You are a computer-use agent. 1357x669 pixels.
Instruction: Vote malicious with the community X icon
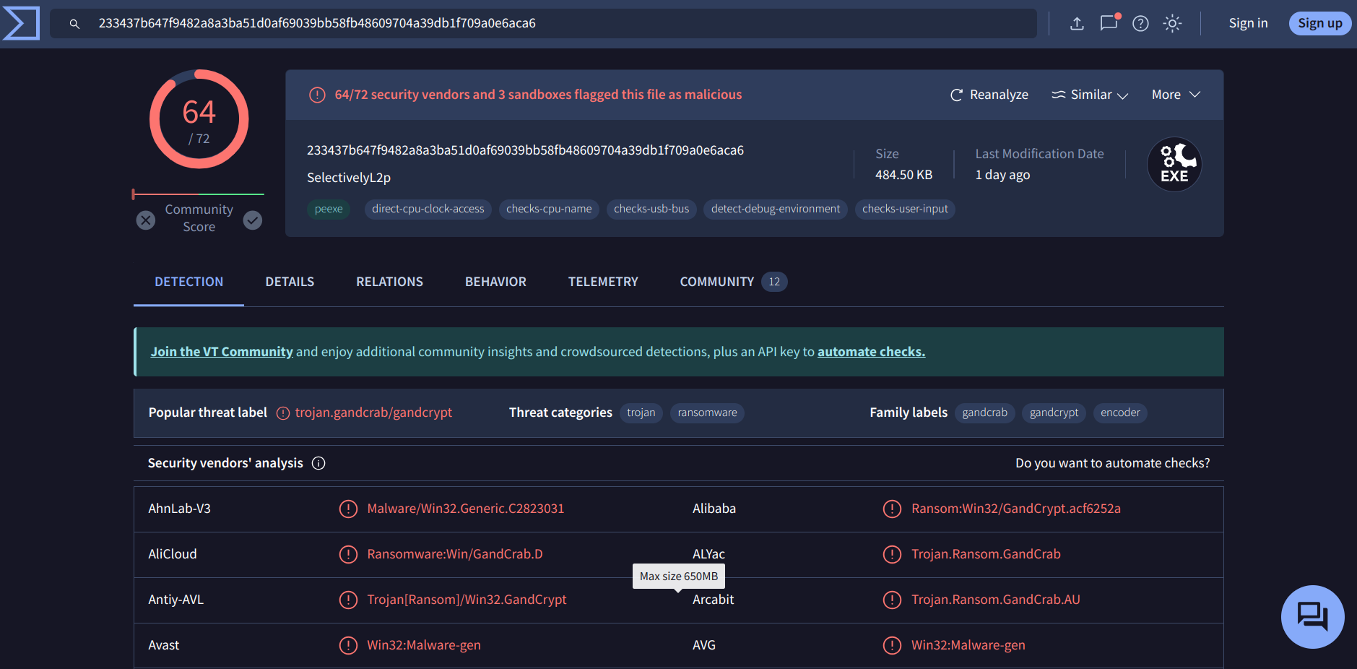point(146,220)
